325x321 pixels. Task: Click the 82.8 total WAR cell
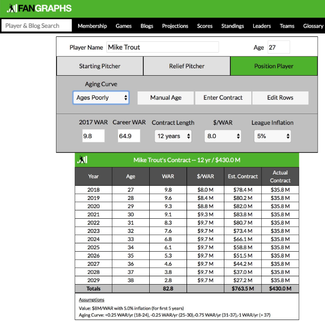pos(168,289)
